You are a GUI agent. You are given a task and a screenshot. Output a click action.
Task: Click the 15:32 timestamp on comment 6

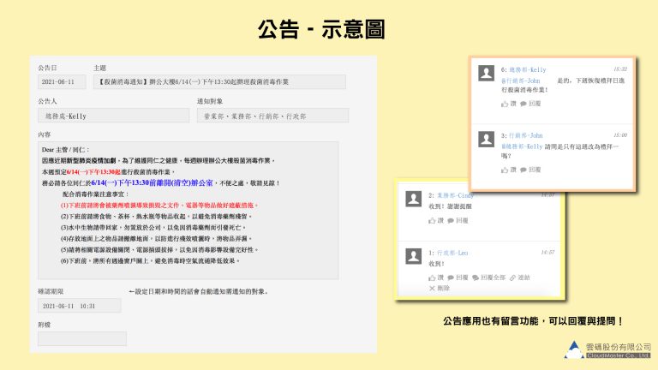pos(620,69)
